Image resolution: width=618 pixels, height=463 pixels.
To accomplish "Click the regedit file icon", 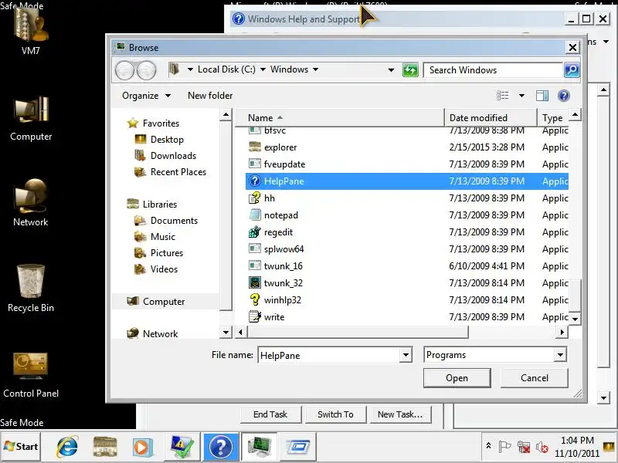I will pos(255,232).
